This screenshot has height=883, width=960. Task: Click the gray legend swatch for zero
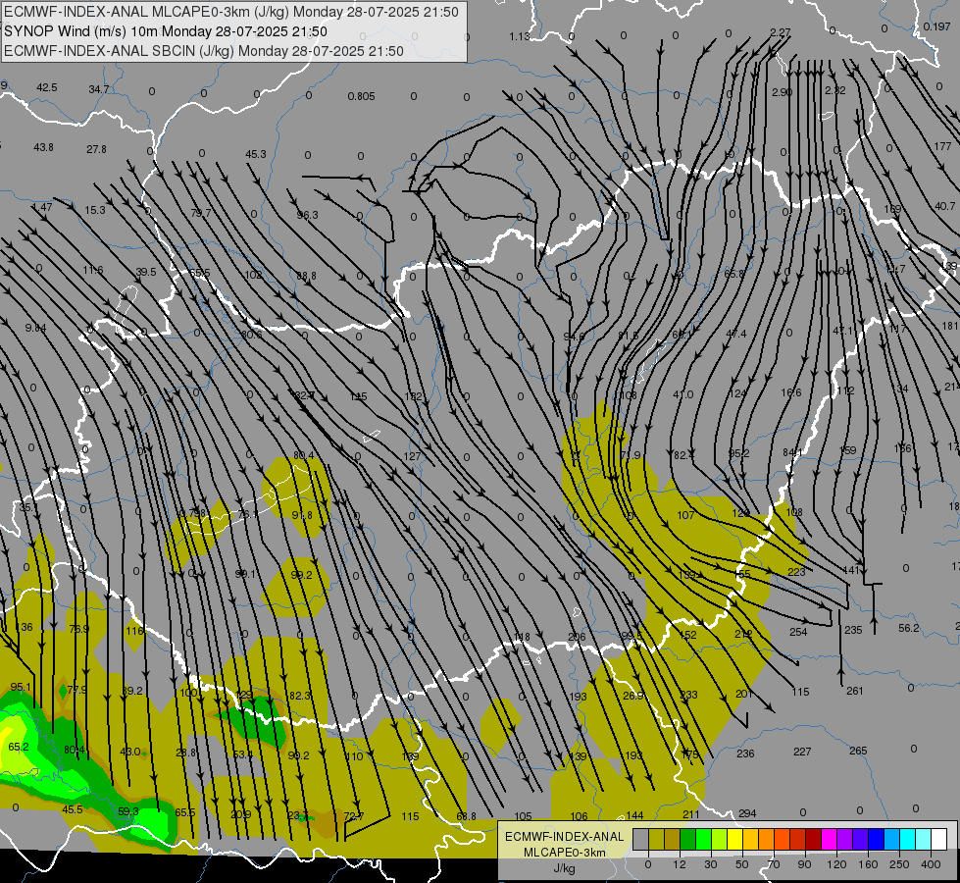[641, 839]
